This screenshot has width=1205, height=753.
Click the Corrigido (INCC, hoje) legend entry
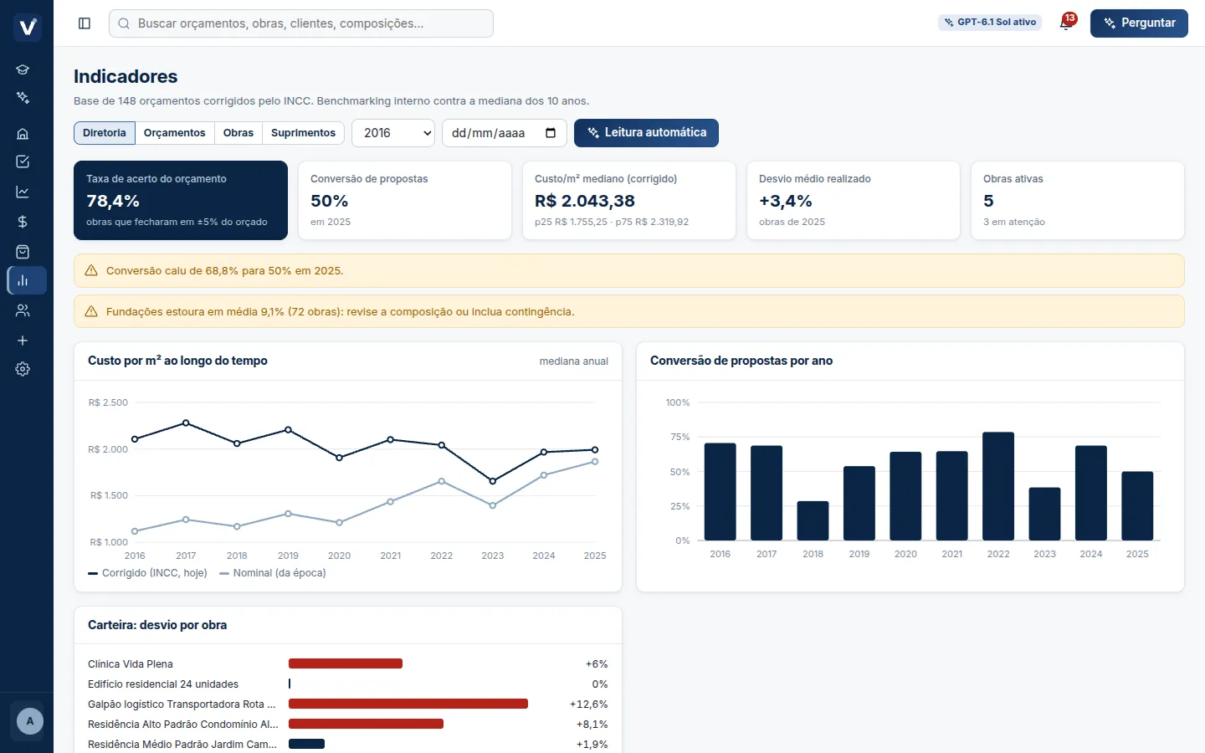coord(148,573)
